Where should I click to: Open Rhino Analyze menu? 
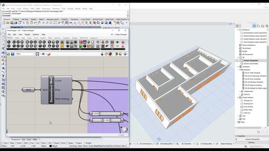tap(70, 8)
